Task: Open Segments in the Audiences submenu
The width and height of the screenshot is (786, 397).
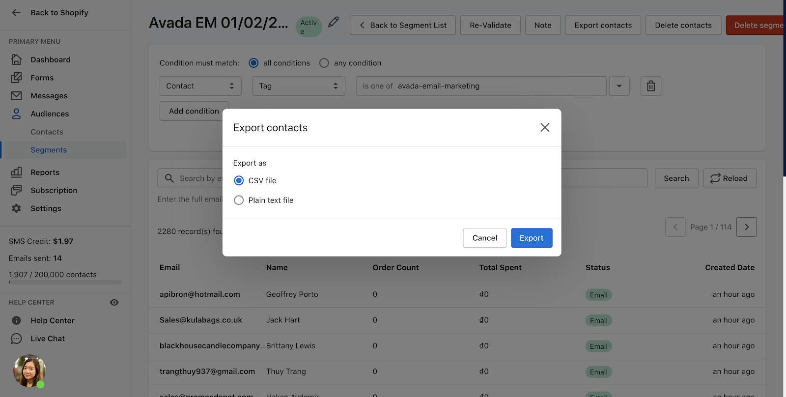Action: click(49, 150)
